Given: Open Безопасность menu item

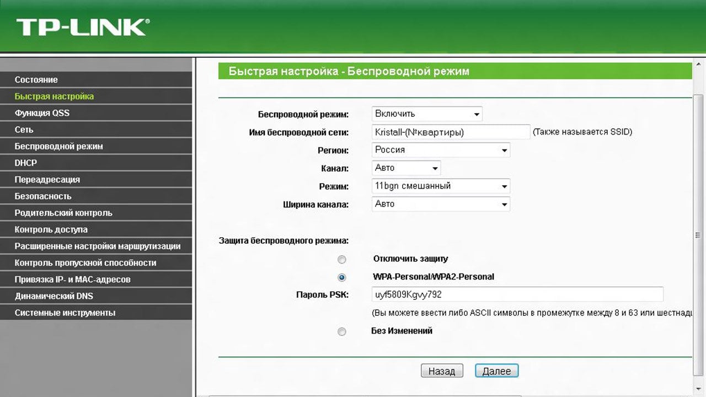Looking at the screenshot, I should [96, 196].
